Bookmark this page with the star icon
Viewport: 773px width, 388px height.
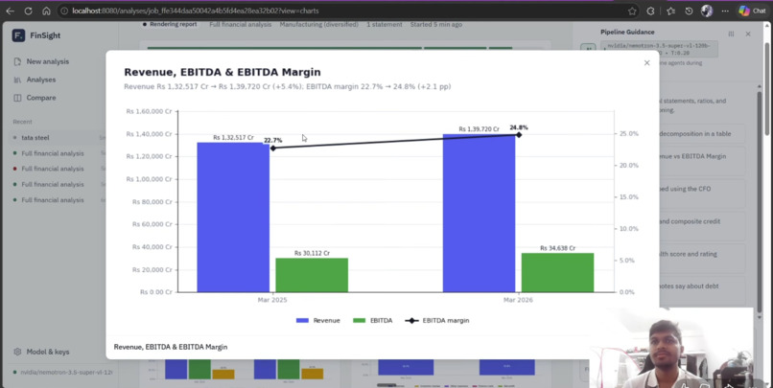[x=632, y=11]
